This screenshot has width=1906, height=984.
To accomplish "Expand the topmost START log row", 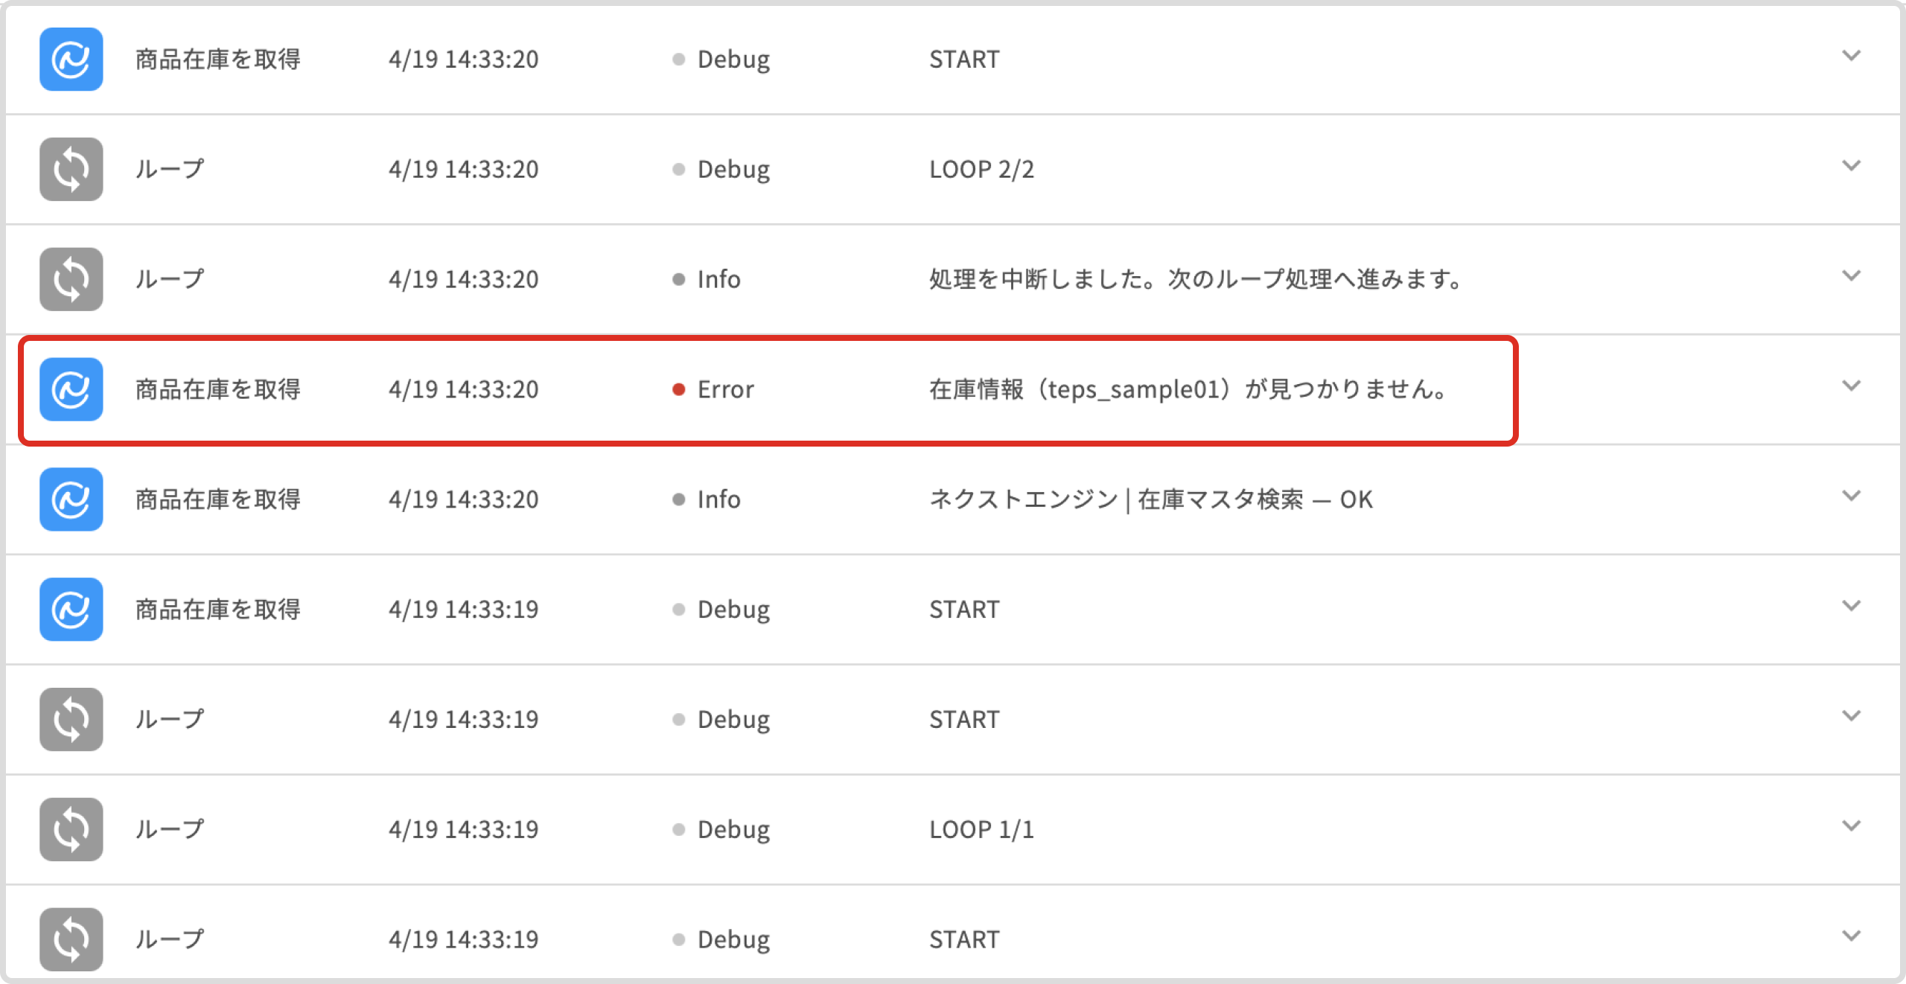I will click(1851, 56).
